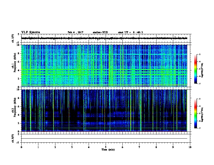Click time-axis tick label "5"
The height and width of the screenshot is (165, 214).
106,147
